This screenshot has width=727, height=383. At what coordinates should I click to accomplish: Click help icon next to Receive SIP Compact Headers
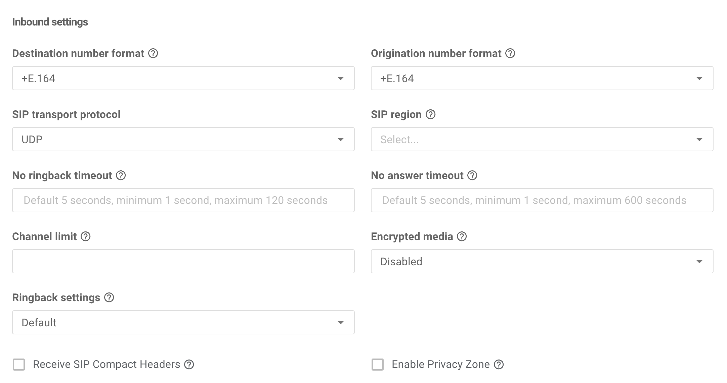[189, 365]
